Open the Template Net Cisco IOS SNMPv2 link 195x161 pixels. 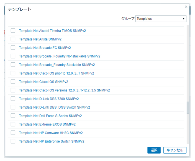click(43, 82)
